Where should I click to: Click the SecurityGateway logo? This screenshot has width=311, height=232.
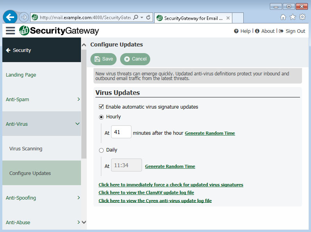point(59,31)
